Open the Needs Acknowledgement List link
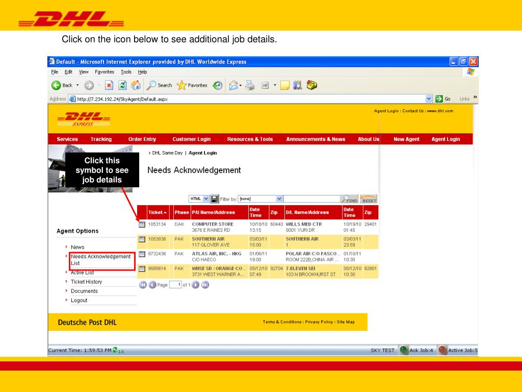This screenshot has height=392, width=522. pyautogui.click(x=100, y=260)
